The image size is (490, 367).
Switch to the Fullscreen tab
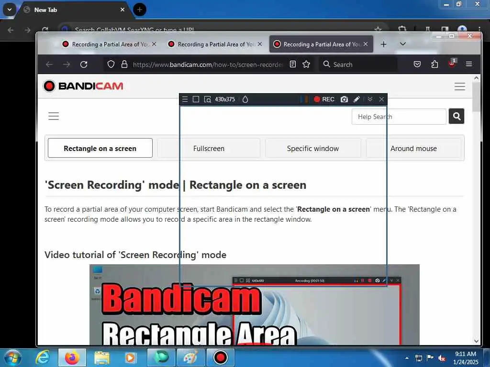pyautogui.click(x=209, y=148)
